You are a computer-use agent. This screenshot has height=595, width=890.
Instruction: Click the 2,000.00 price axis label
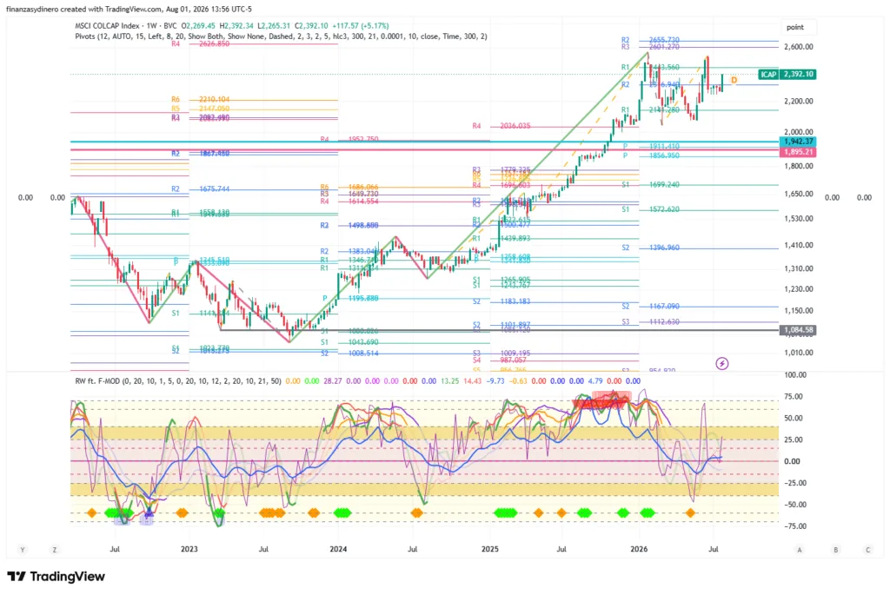[x=798, y=131]
